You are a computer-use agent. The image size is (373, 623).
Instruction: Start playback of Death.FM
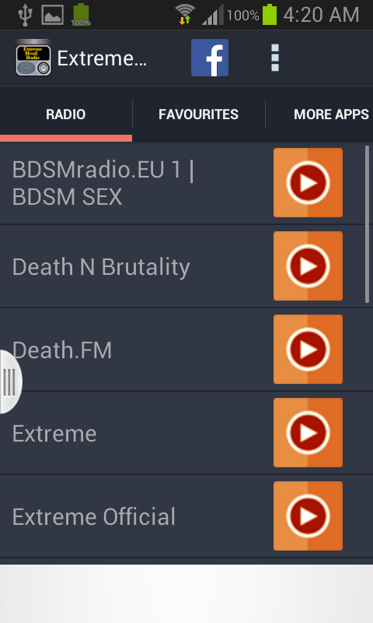point(308,349)
